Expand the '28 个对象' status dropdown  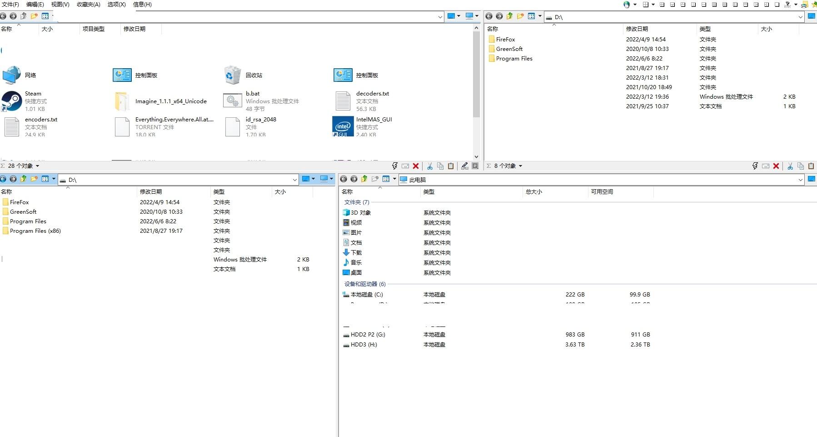click(x=37, y=166)
